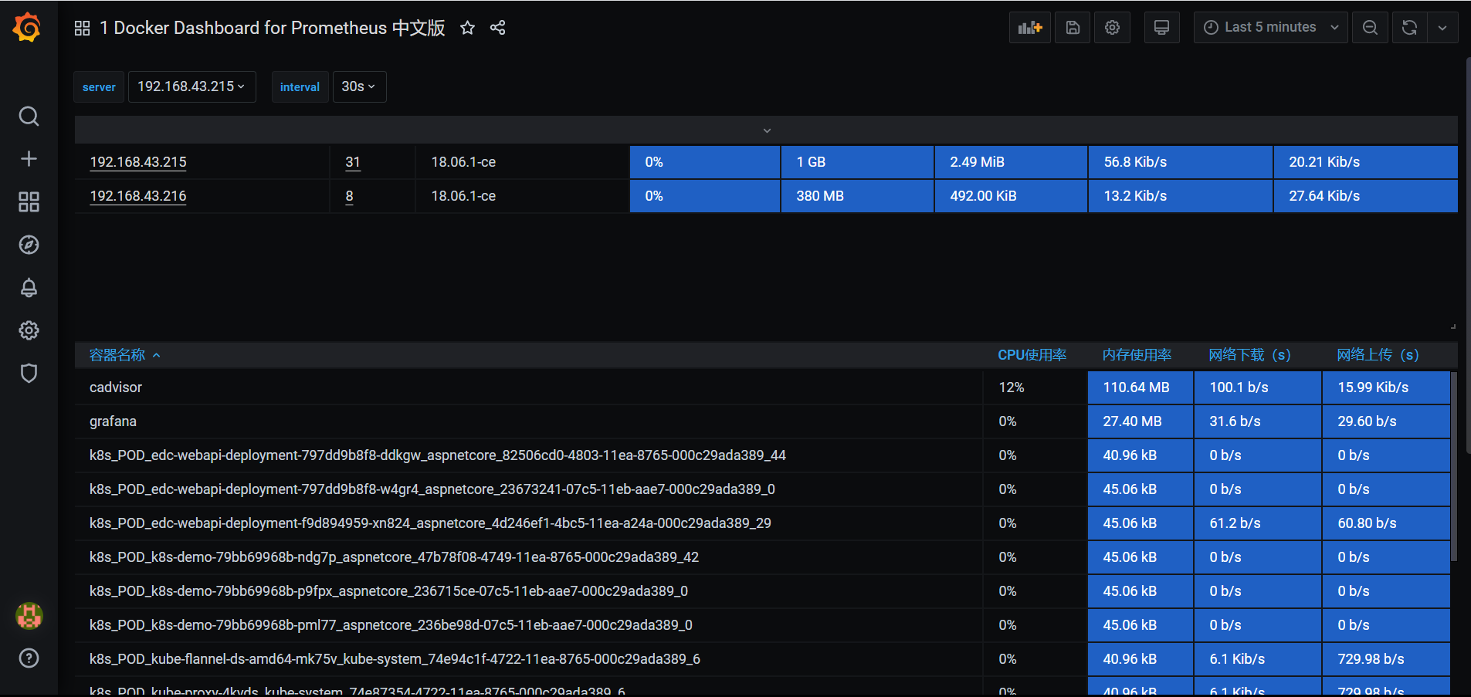
Task: Zoom out the time range
Action: [x=1370, y=28]
